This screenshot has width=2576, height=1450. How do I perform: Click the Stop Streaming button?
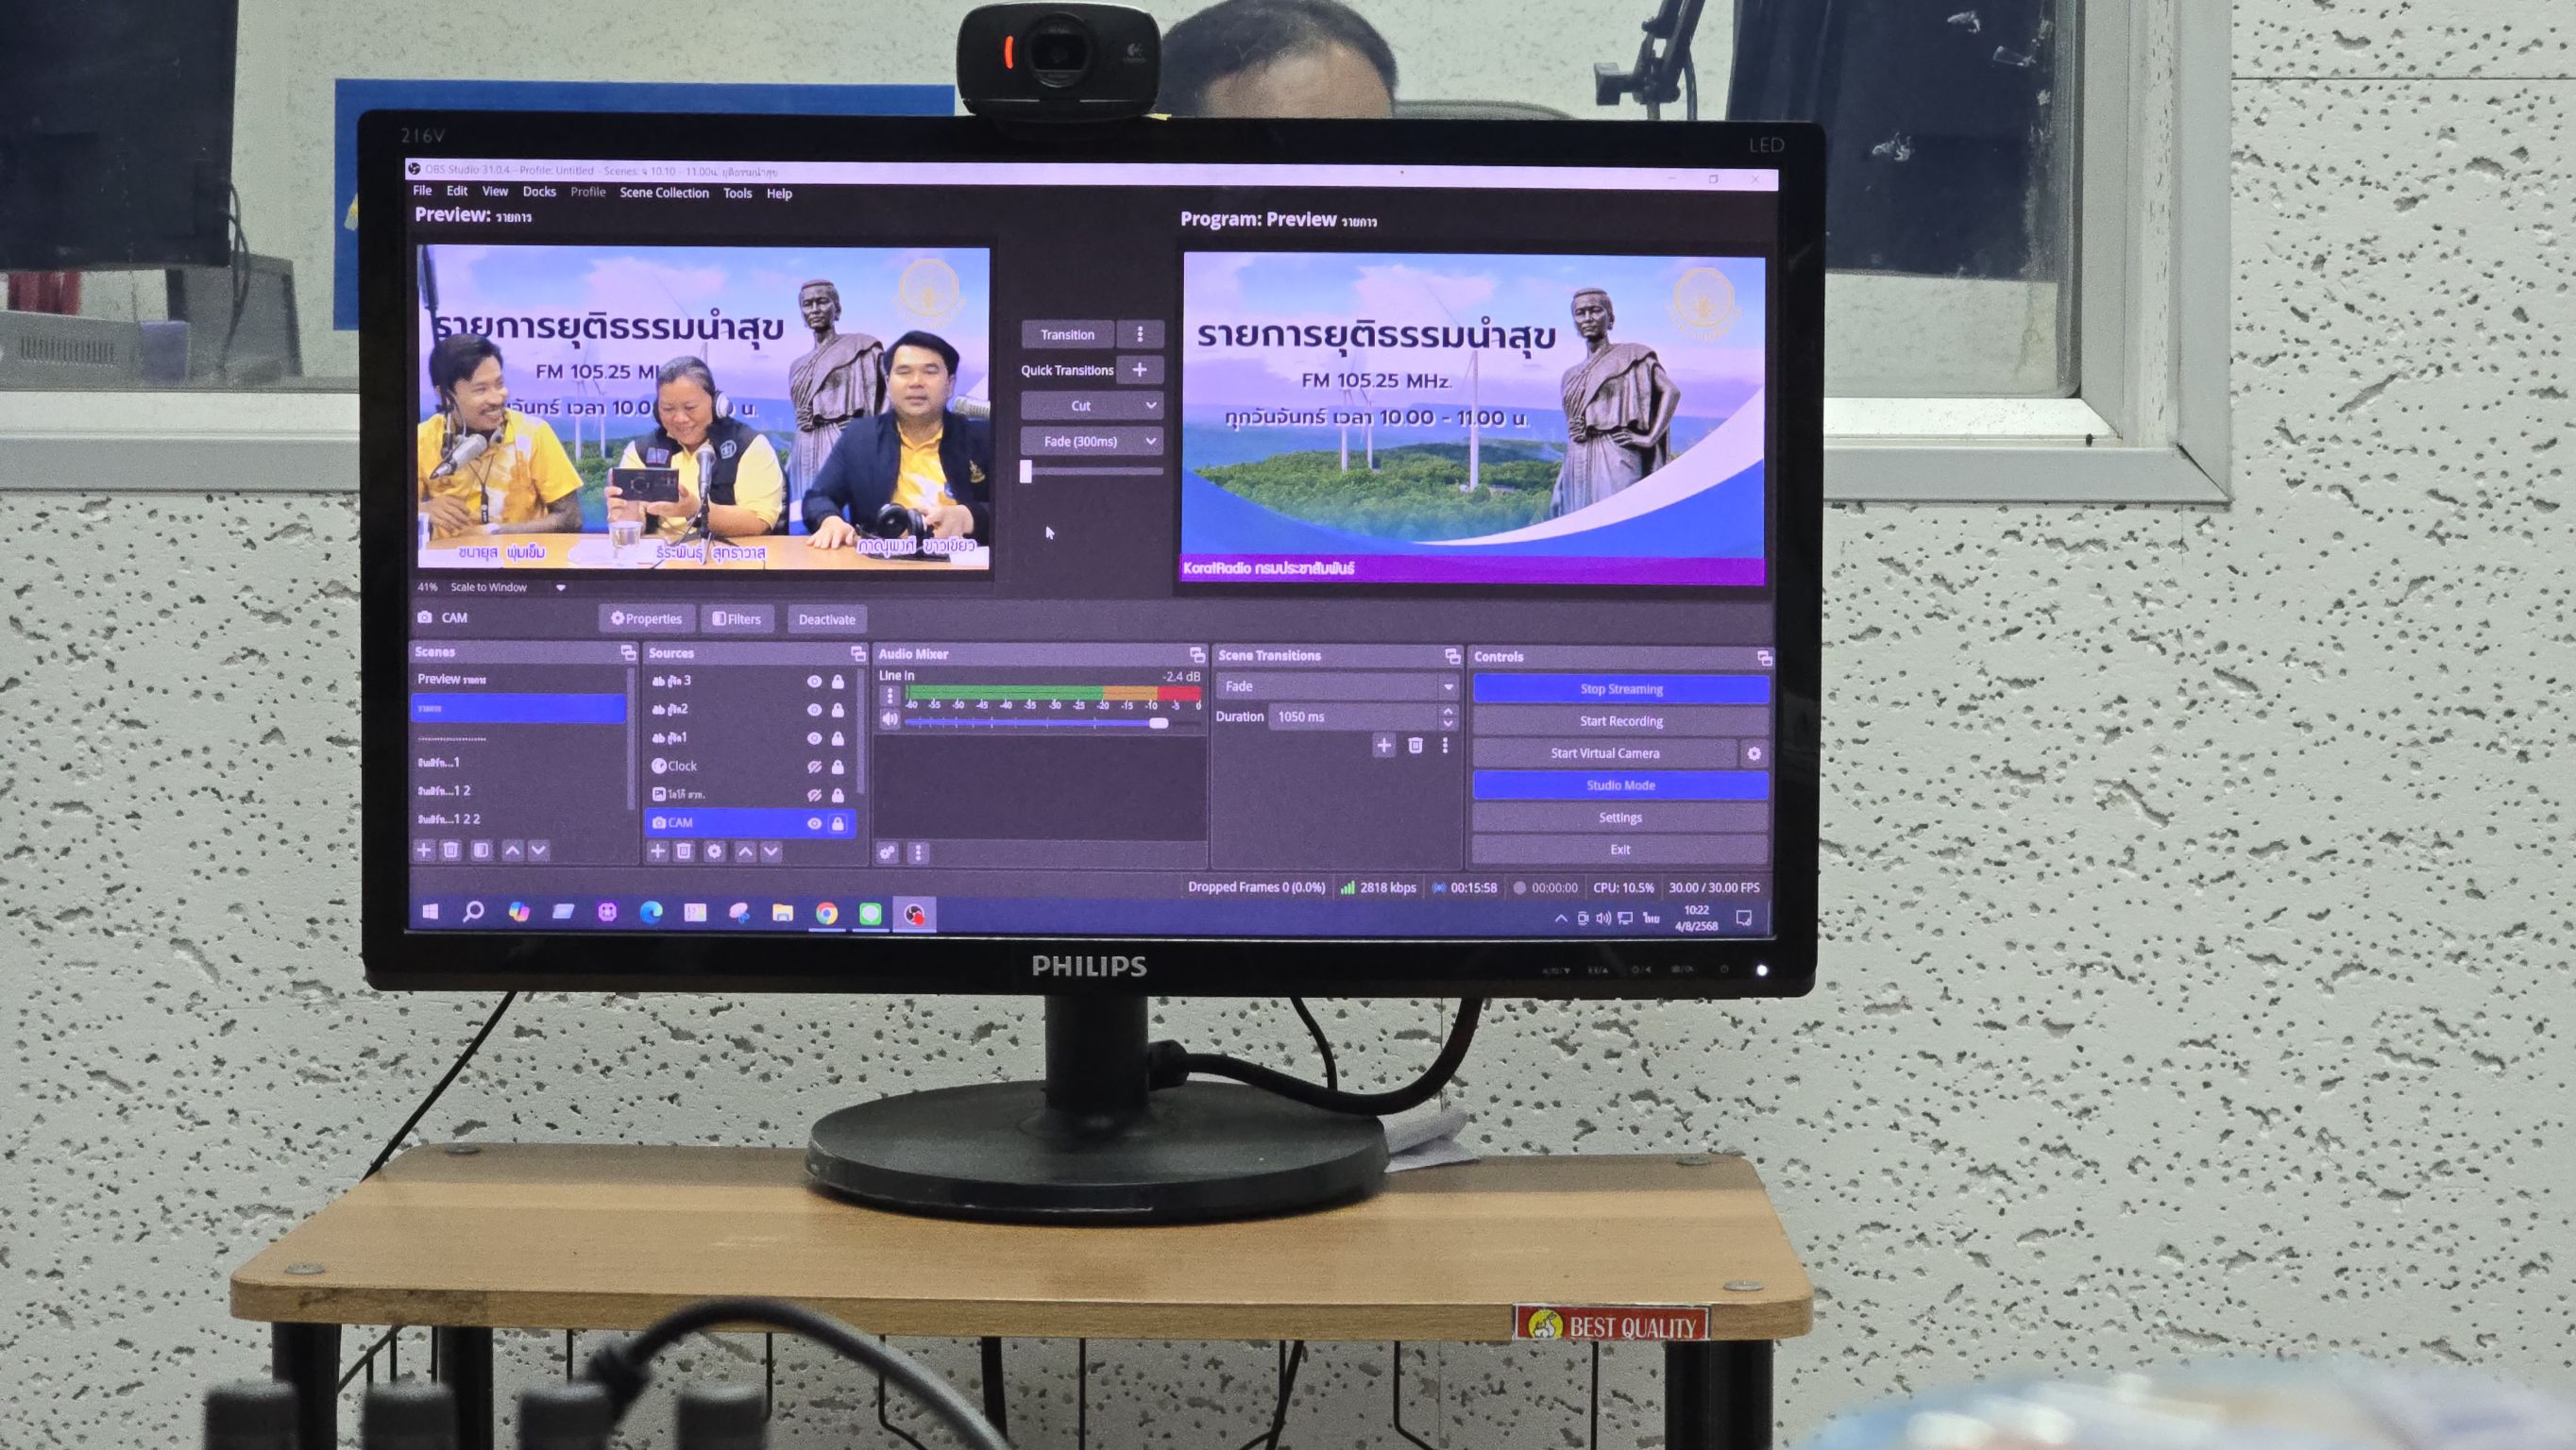(1620, 689)
